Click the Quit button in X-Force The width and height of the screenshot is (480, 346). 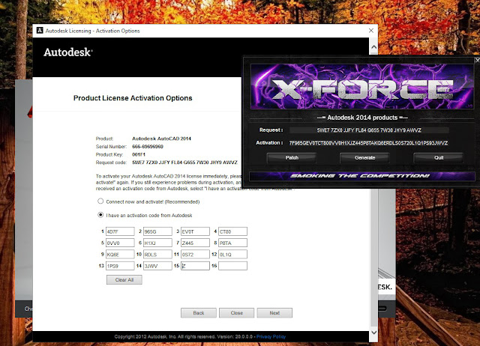[x=438, y=157]
